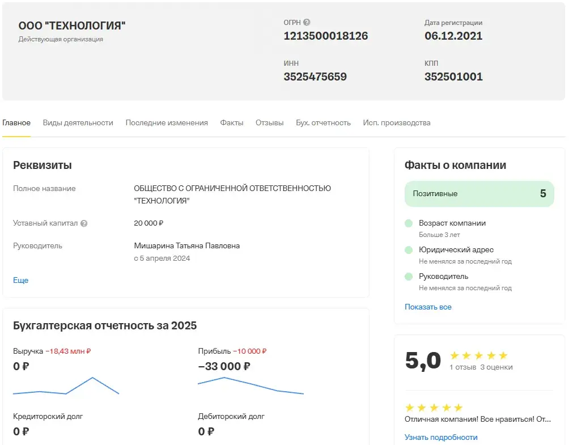Expand requisites with the Еще link

coord(20,280)
